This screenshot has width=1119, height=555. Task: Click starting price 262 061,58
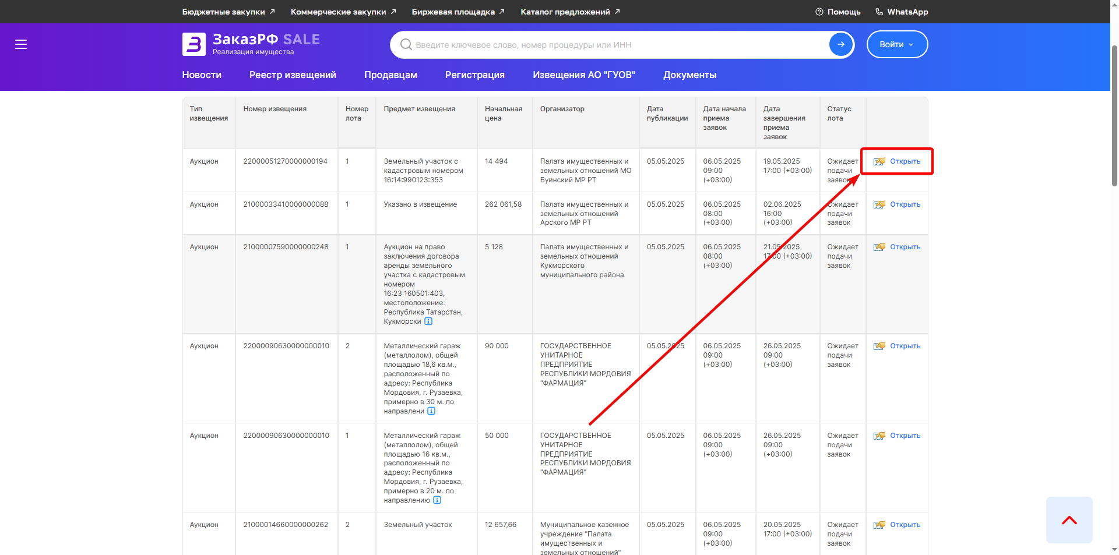pos(503,204)
